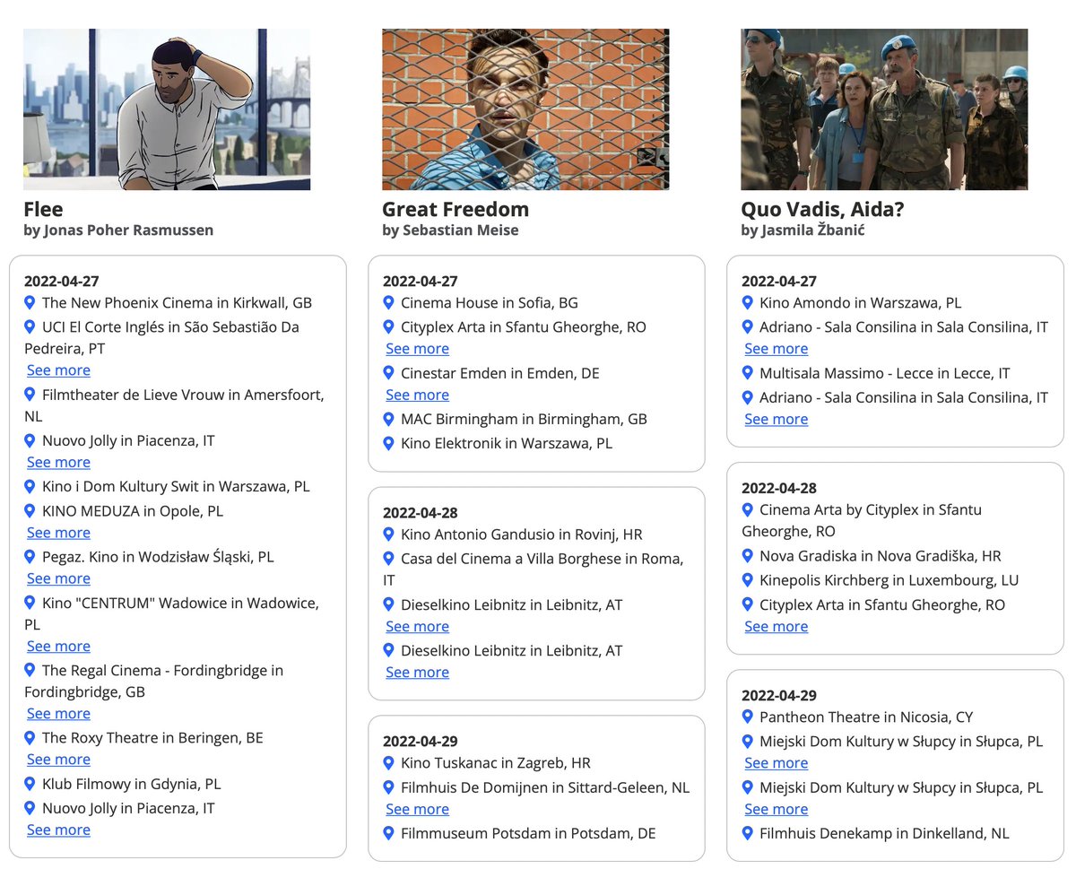Click the film title "Flee"
Image resolution: width=1076 pixels, height=869 pixels.
click(x=43, y=210)
